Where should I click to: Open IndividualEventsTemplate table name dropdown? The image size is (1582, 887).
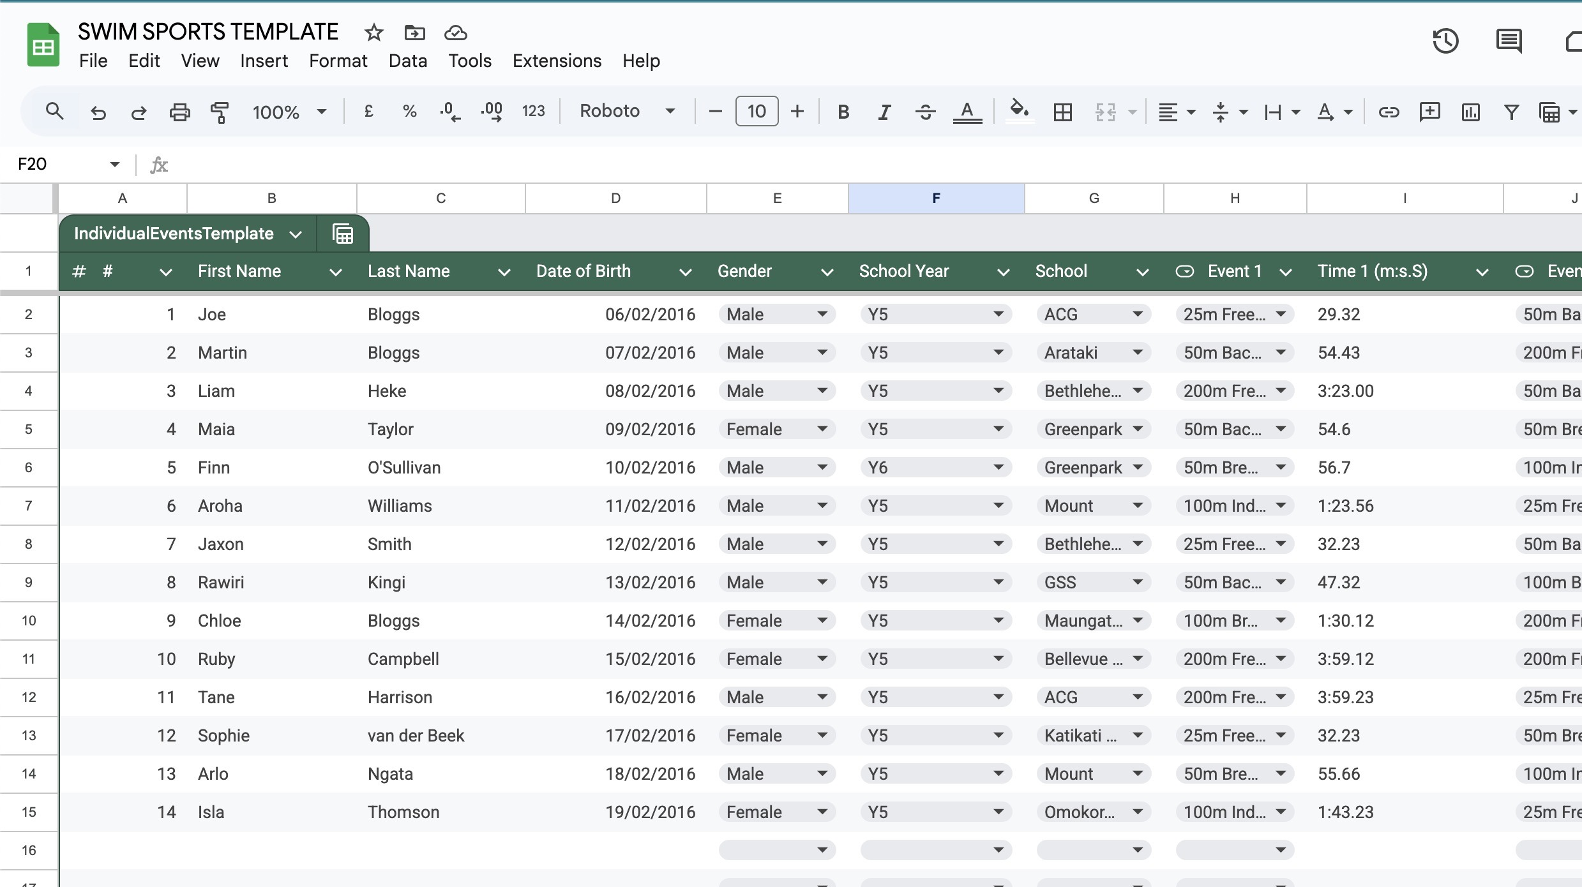[x=296, y=234]
